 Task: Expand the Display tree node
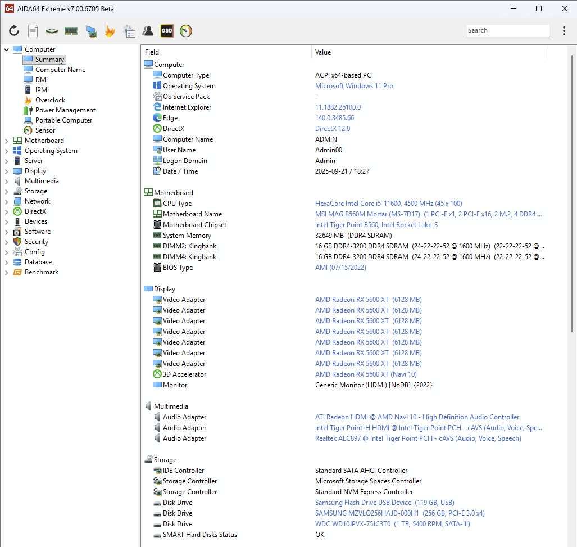click(x=6, y=171)
